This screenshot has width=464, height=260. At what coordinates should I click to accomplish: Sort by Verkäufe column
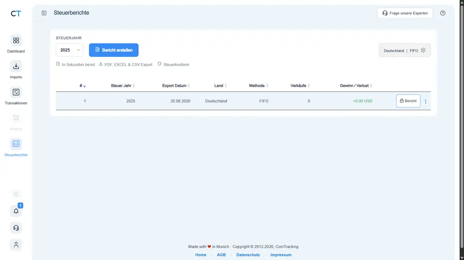click(300, 86)
